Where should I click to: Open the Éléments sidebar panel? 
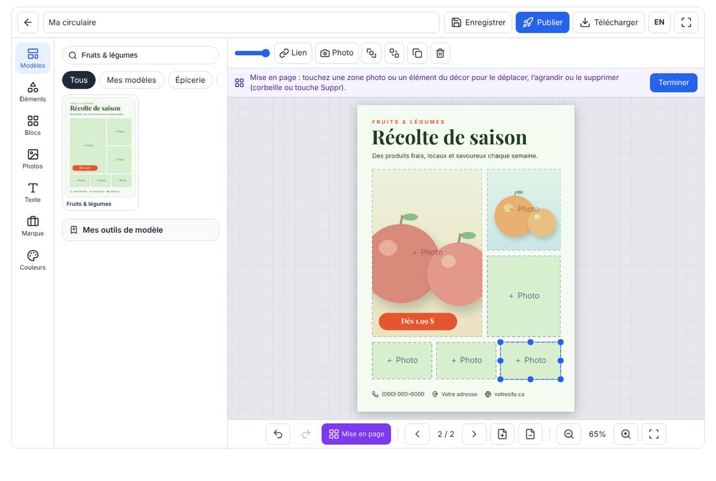pos(33,92)
